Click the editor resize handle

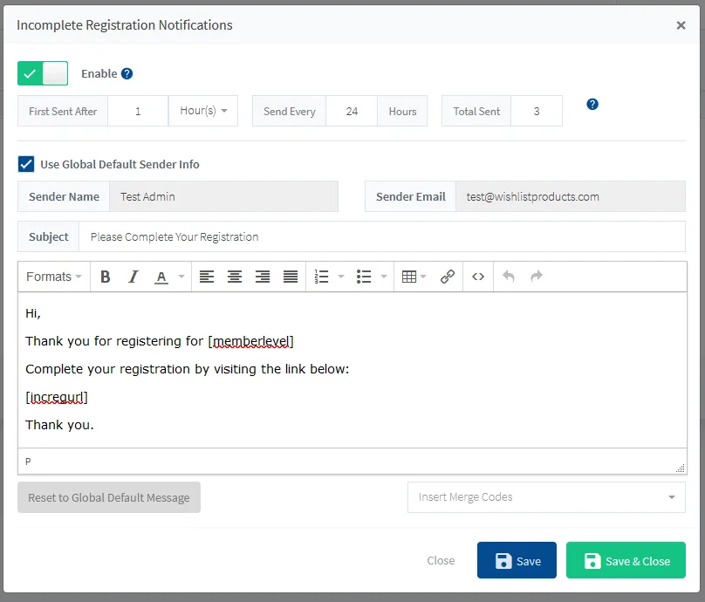tap(681, 468)
